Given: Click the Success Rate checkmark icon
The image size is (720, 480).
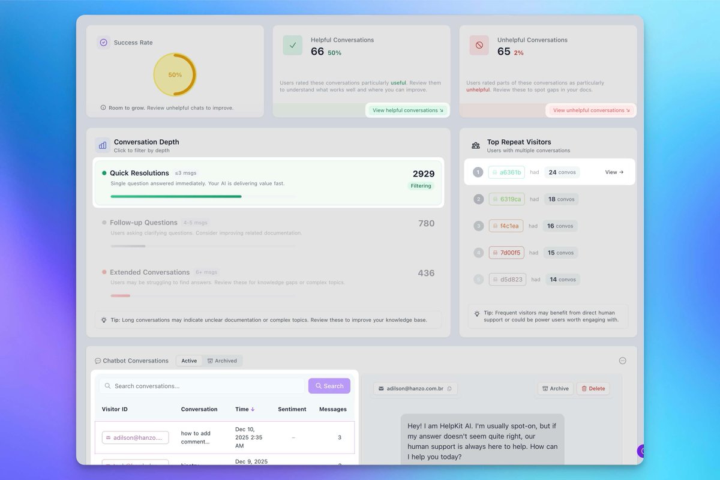Looking at the screenshot, I should pyautogui.click(x=104, y=43).
